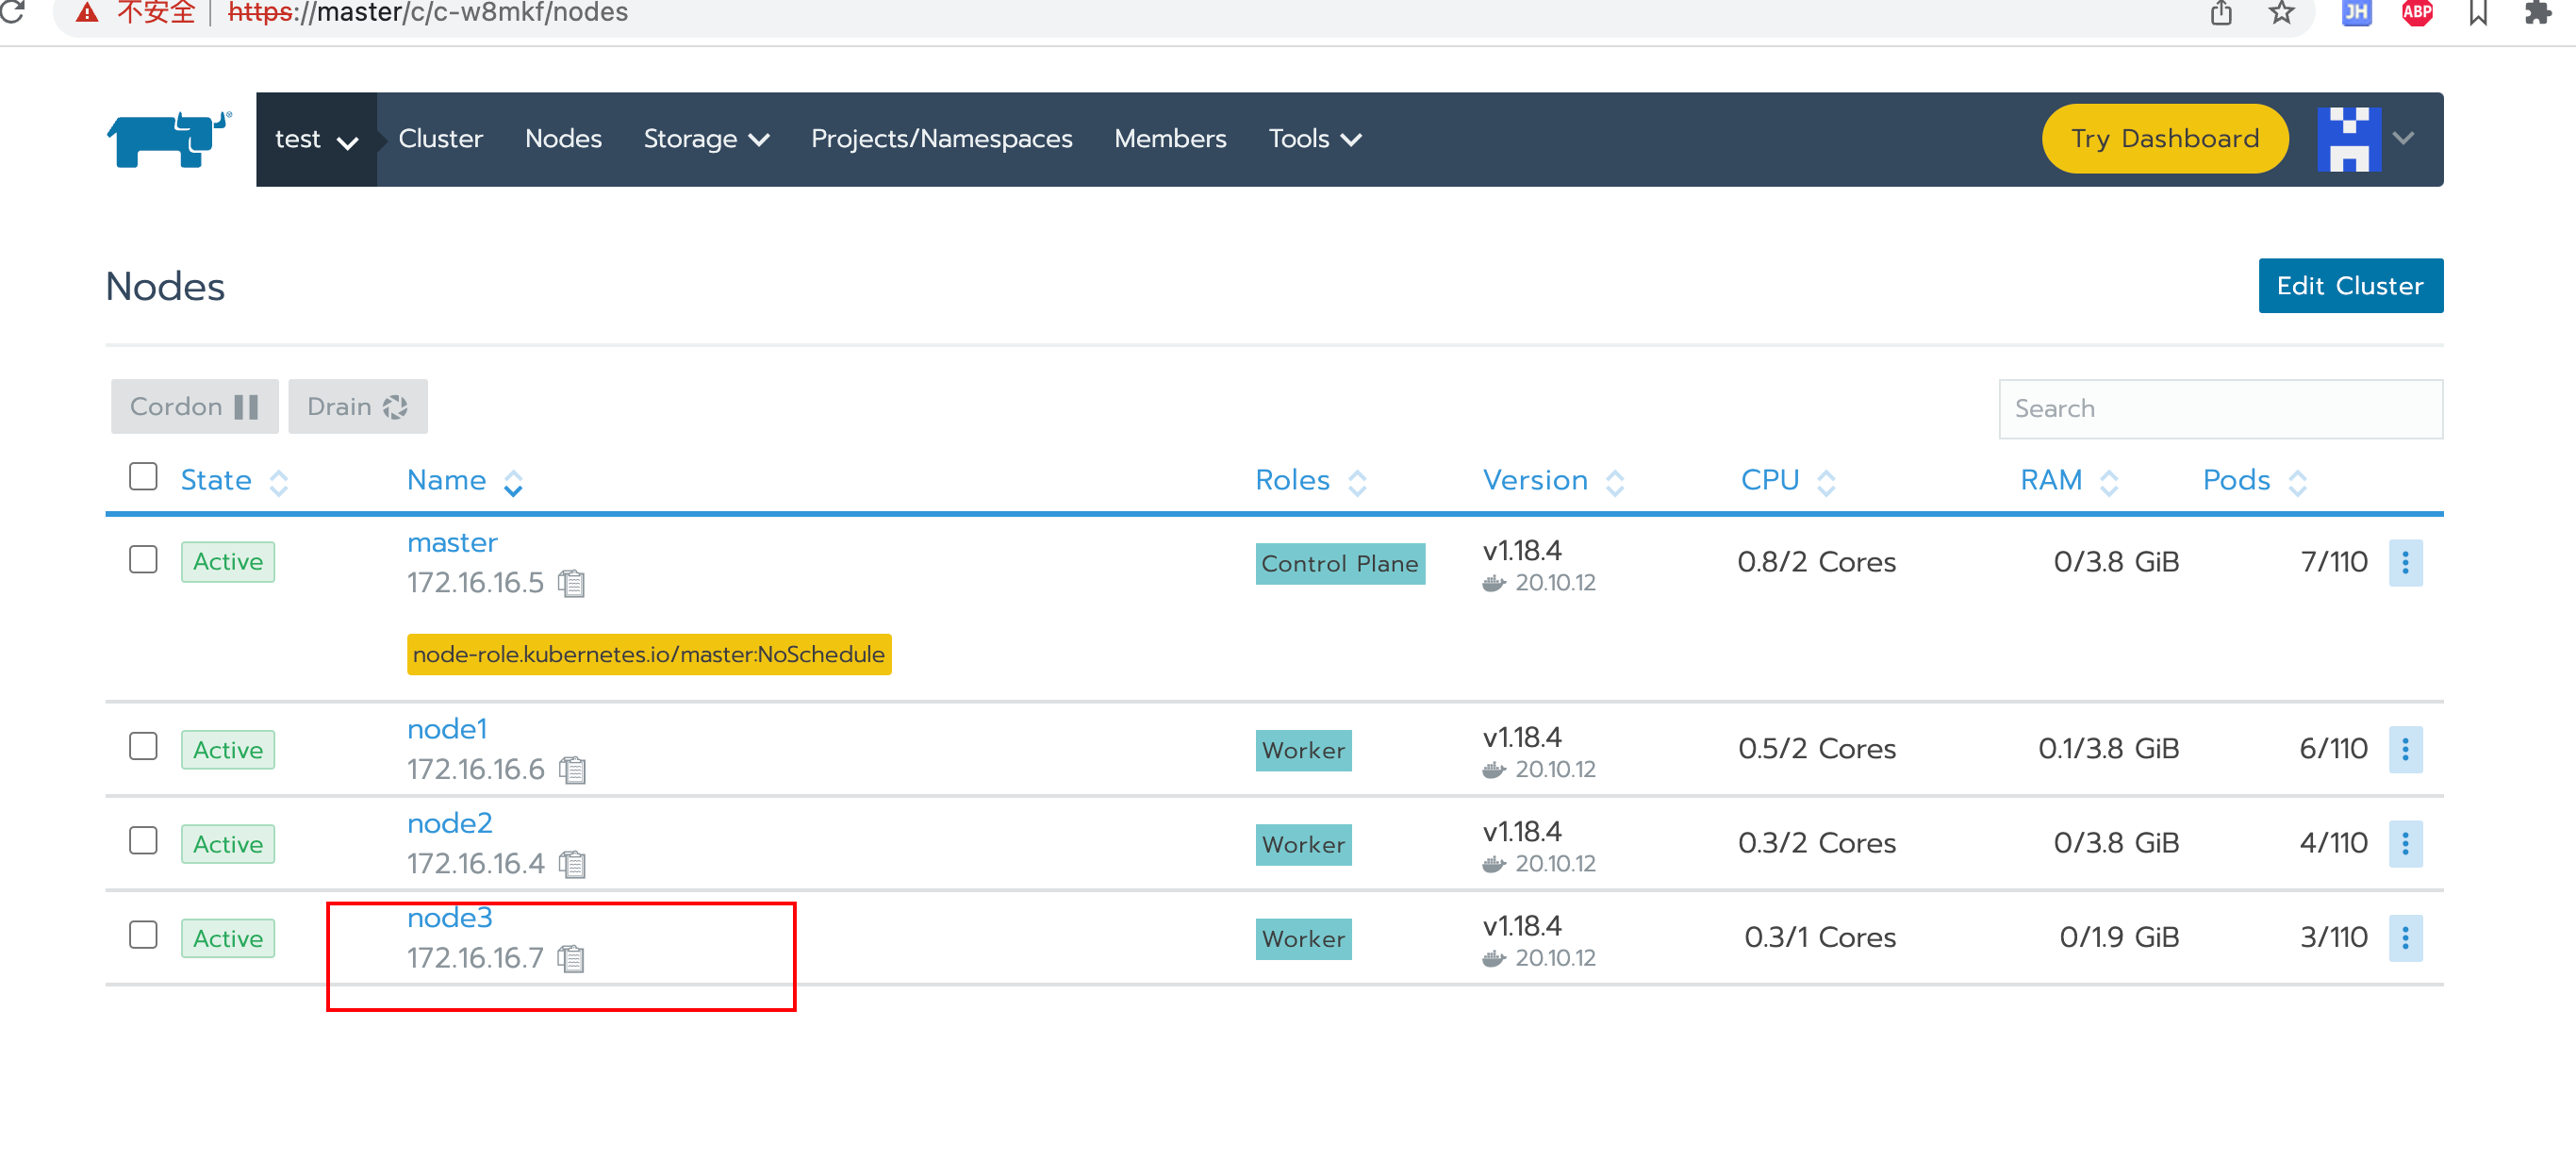Open Projects/Namespaces page
Viewport: 2576px width, 1160px height.
click(x=941, y=139)
